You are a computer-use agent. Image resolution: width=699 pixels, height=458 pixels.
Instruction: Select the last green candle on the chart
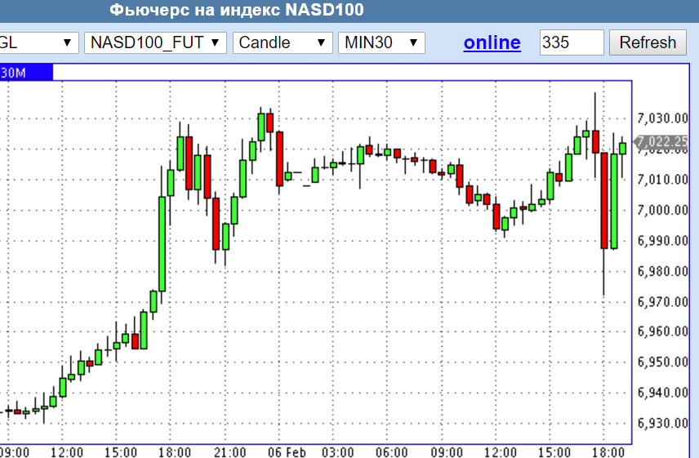coord(622,148)
